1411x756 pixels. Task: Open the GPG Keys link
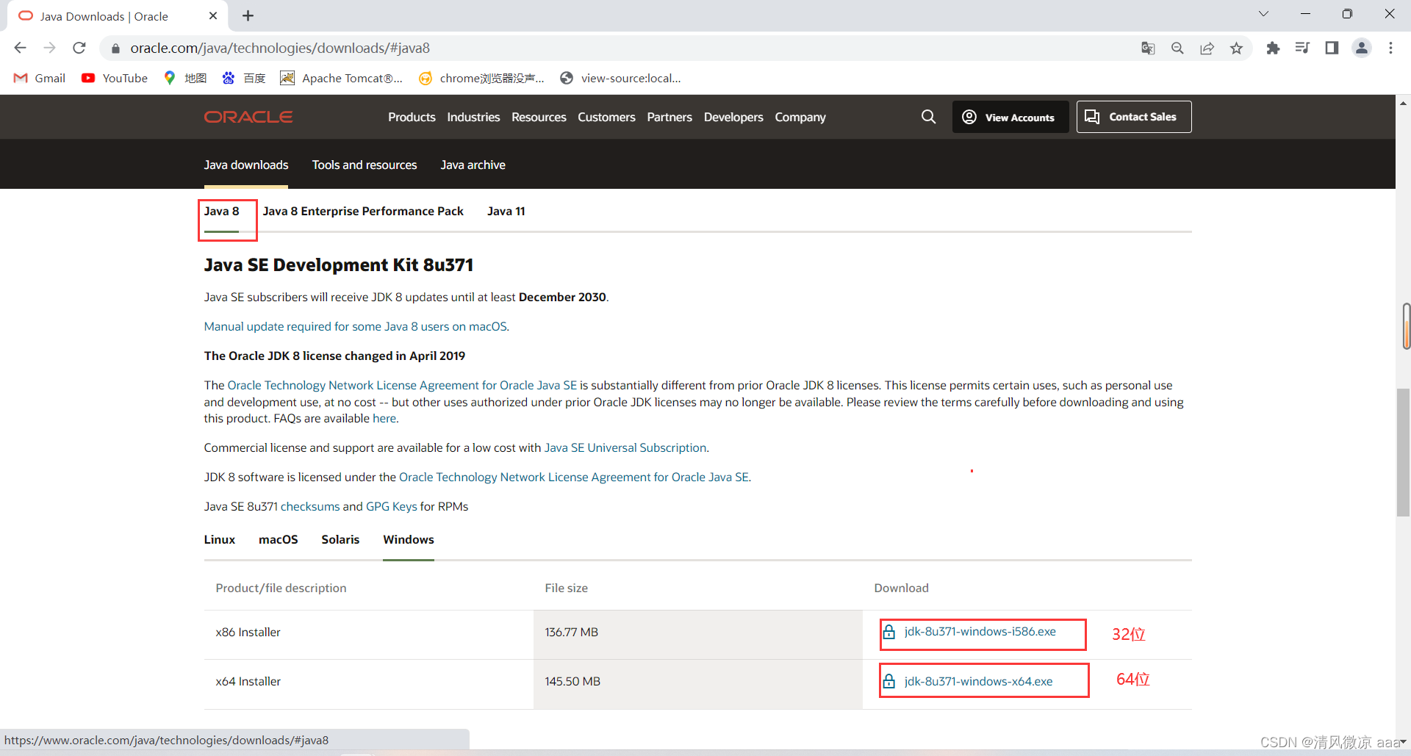tap(392, 506)
